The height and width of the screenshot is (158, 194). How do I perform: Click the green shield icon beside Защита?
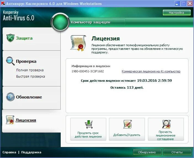point(10,38)
